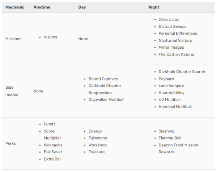The image size is (217, 172).
Task: Click Haunted Alley list item
Action: click(x=171, y=93)
